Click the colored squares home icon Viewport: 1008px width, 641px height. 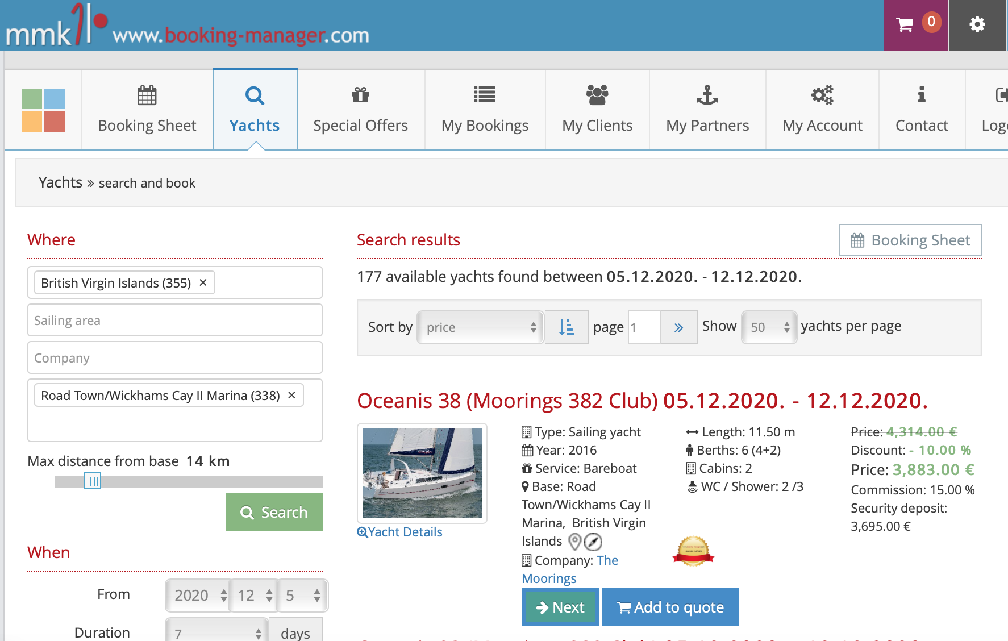click(43, 110)
